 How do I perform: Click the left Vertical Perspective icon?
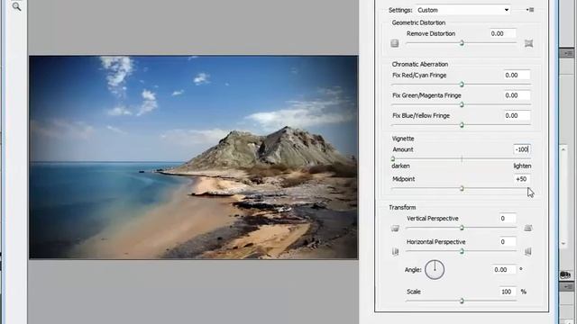click(395, 228)
